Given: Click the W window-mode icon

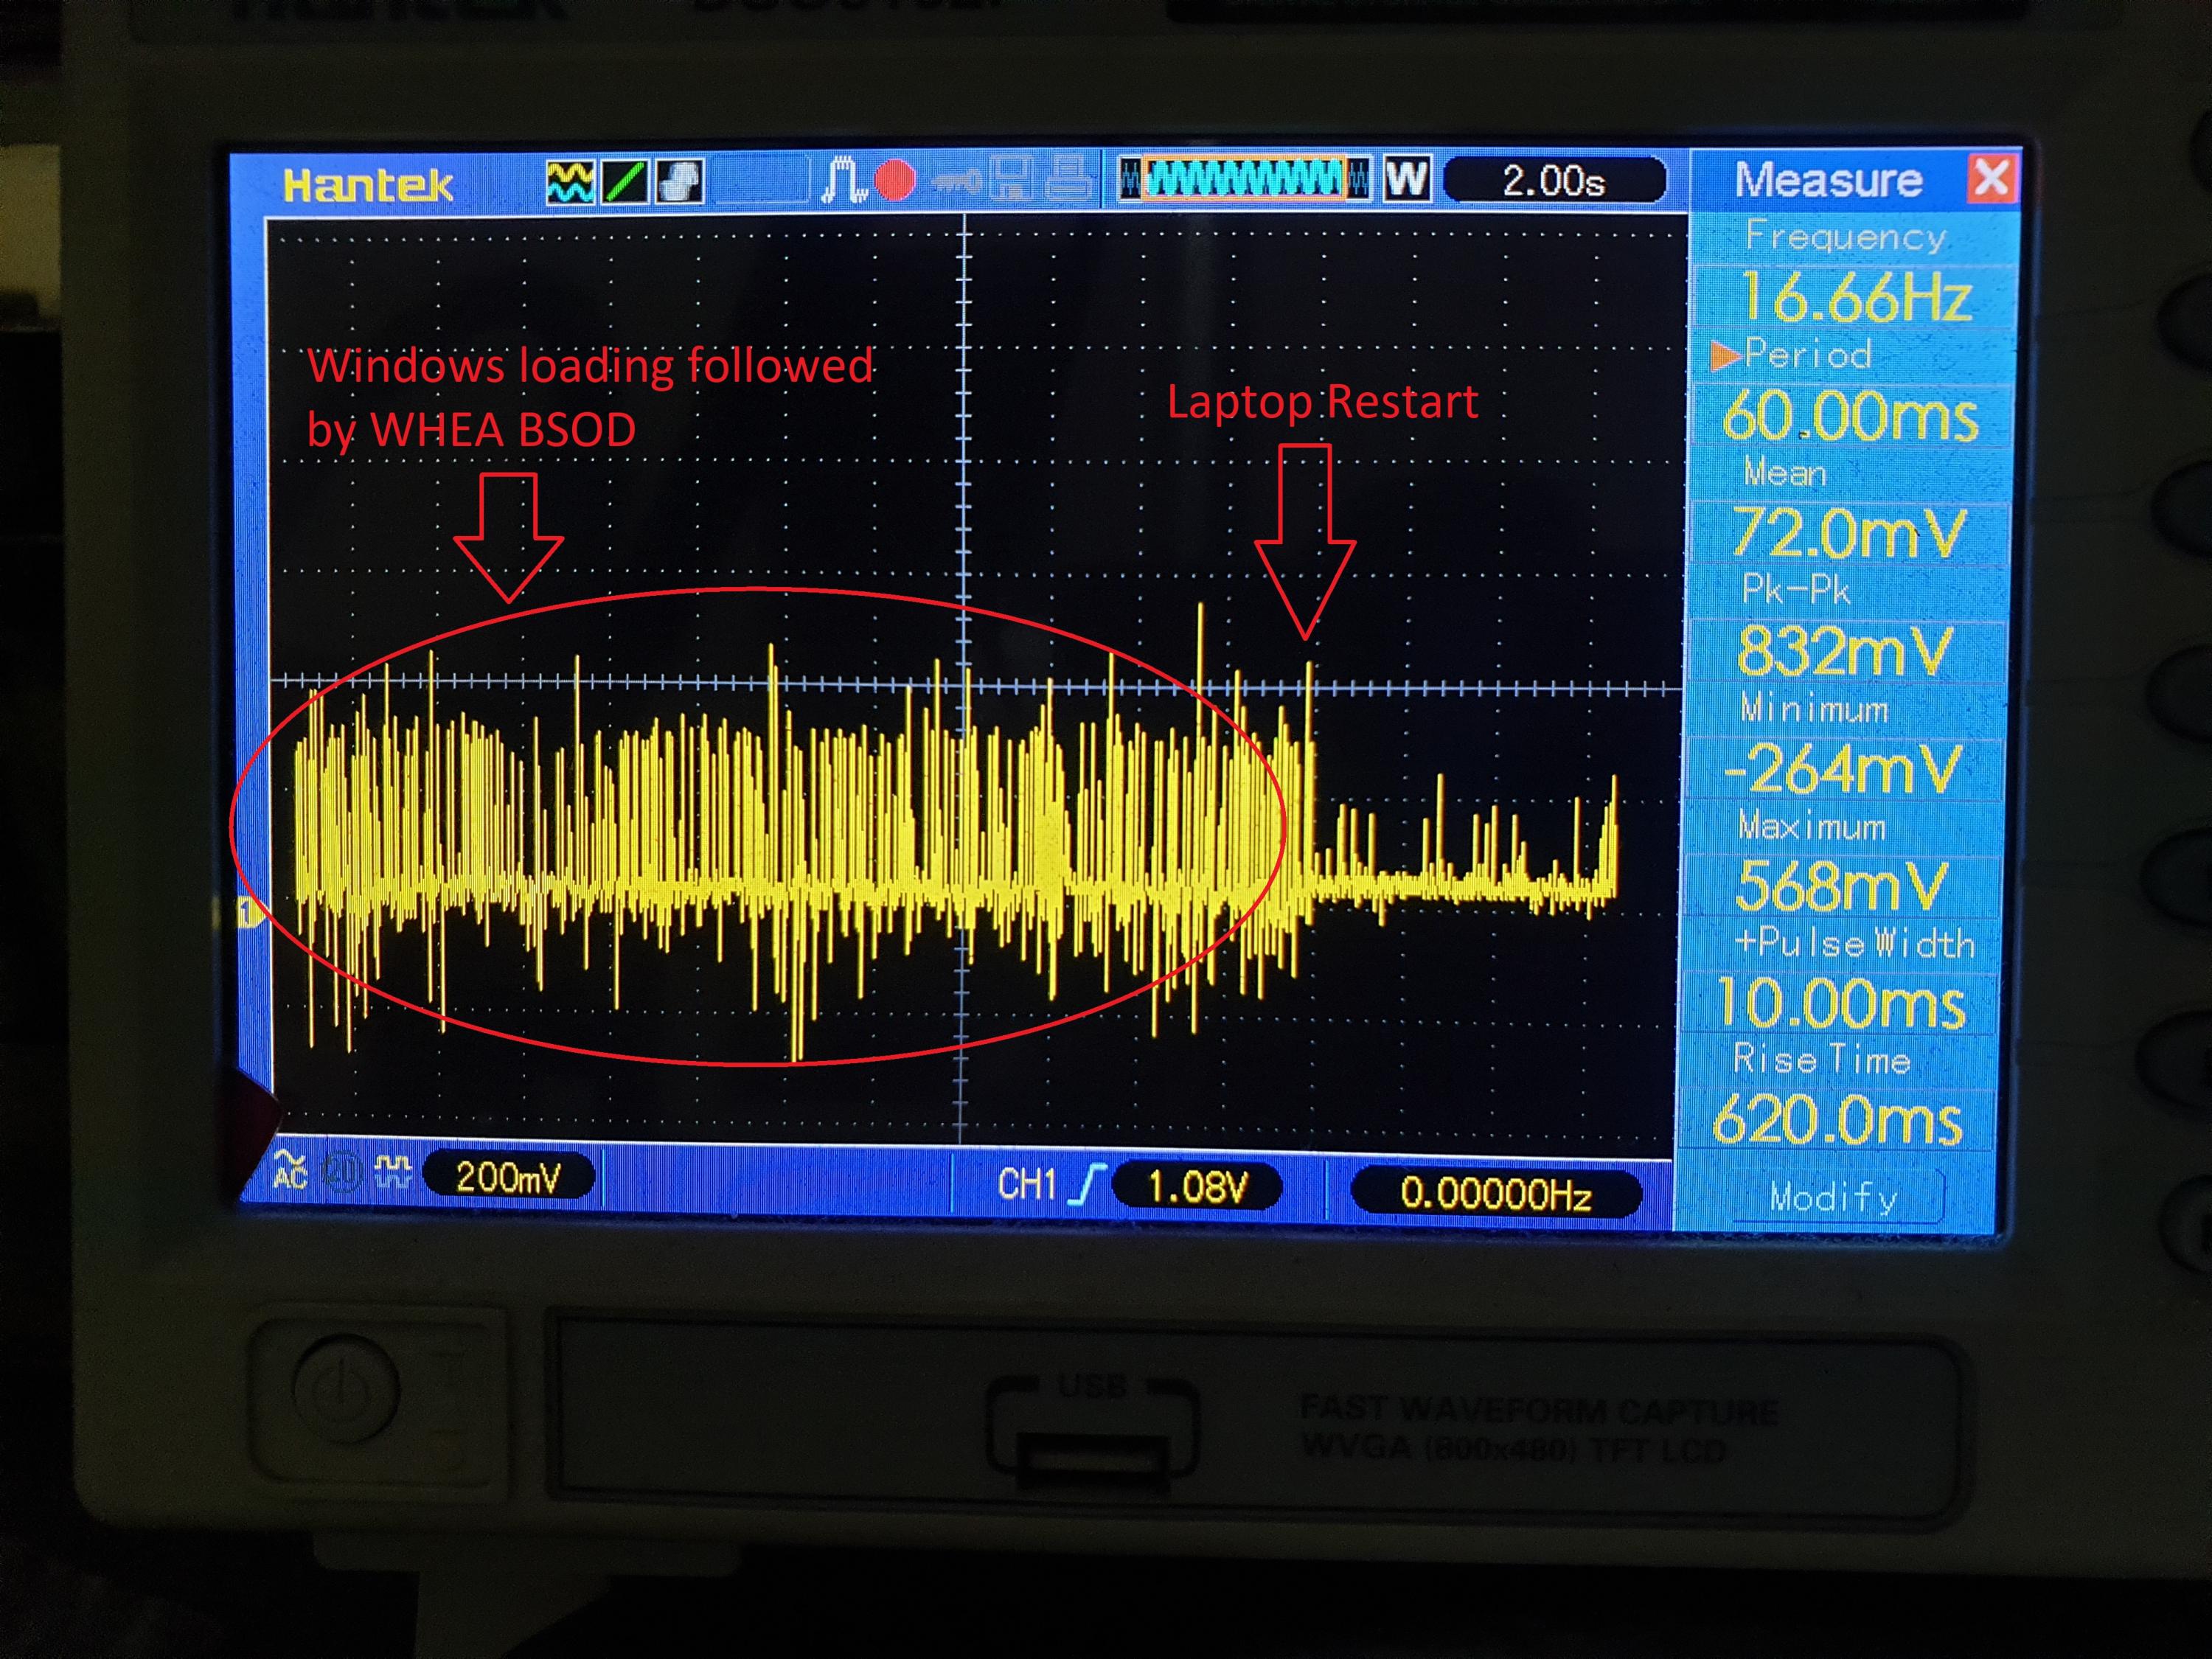Looking at the screenshot, I should click(1406, 180).
